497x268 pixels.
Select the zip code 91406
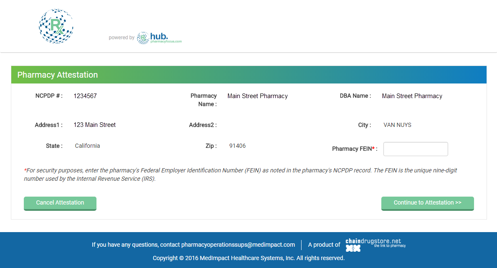pos(237,146)
